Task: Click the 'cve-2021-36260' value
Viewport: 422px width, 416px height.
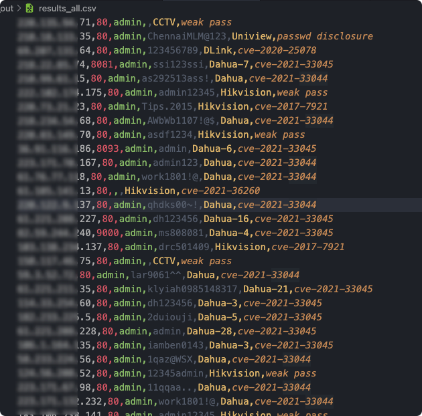Action: pyautogui.click(x=220, y=191)
